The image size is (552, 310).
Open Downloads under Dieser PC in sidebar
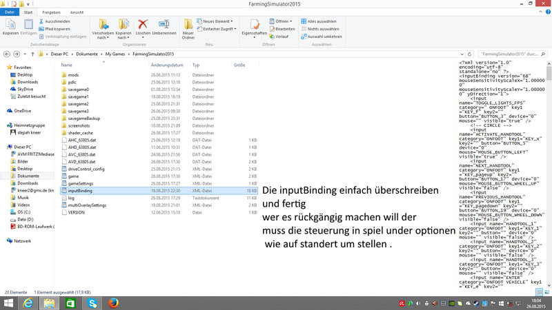pyautogui.click(x=28, y=183)
